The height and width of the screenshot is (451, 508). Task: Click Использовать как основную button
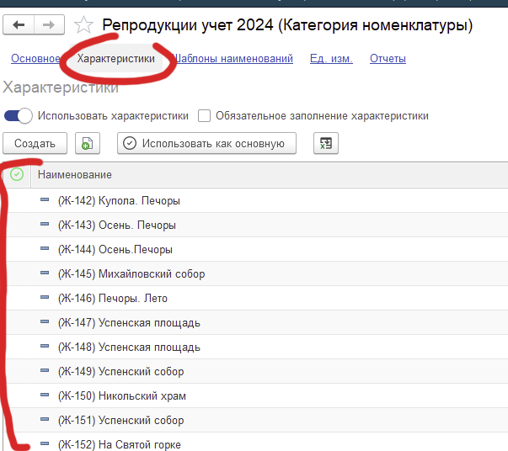click(206, 144)
